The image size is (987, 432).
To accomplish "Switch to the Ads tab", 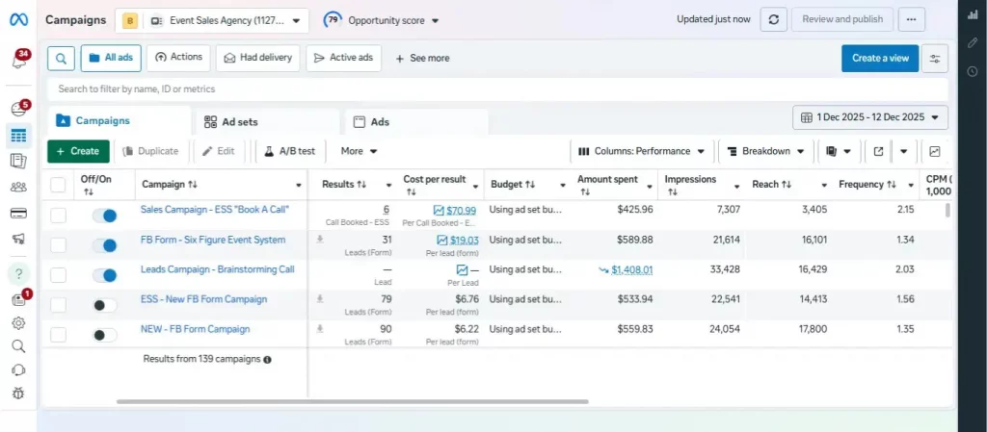I will [x=380, y=122].
